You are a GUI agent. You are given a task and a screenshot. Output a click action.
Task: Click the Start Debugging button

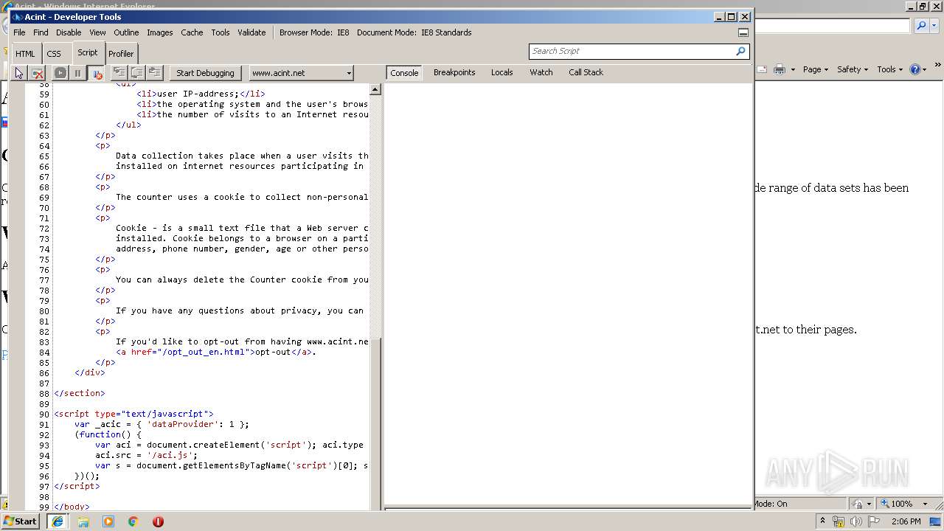tap(205, 73)
